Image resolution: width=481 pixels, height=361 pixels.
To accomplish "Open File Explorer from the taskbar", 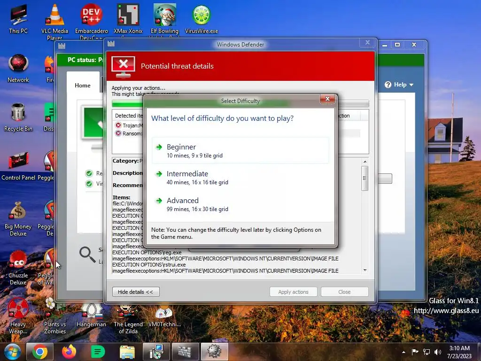I will [127, 352].
